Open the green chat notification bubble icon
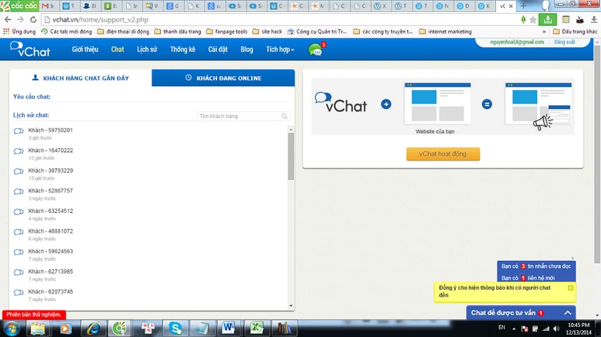Image resolution: width=601 pixels, height=337 pixels. point(315,49)
